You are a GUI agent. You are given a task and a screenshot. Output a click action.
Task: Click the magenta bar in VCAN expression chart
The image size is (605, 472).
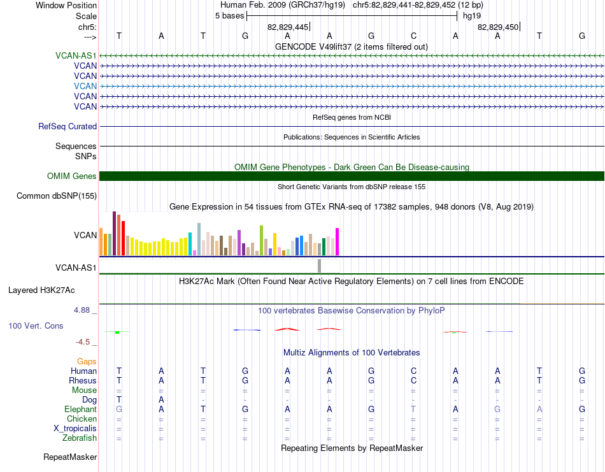pyautogui.click(x=338, y=241)
